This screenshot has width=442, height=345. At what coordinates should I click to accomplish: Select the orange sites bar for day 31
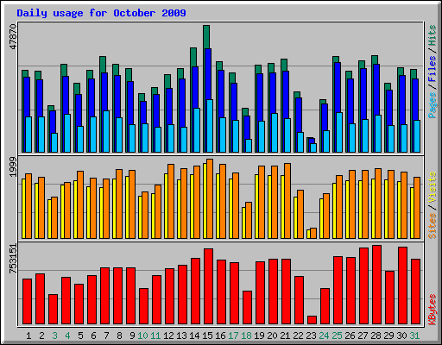pos(417,208)
